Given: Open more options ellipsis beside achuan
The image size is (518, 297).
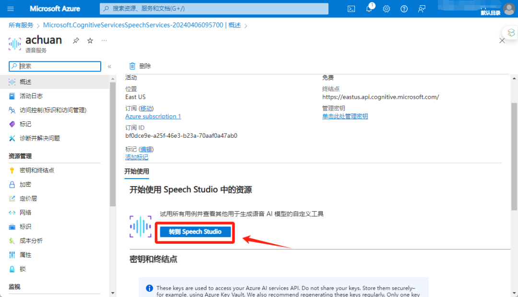Looking at the screenshot, I should (x=105, y=40).
